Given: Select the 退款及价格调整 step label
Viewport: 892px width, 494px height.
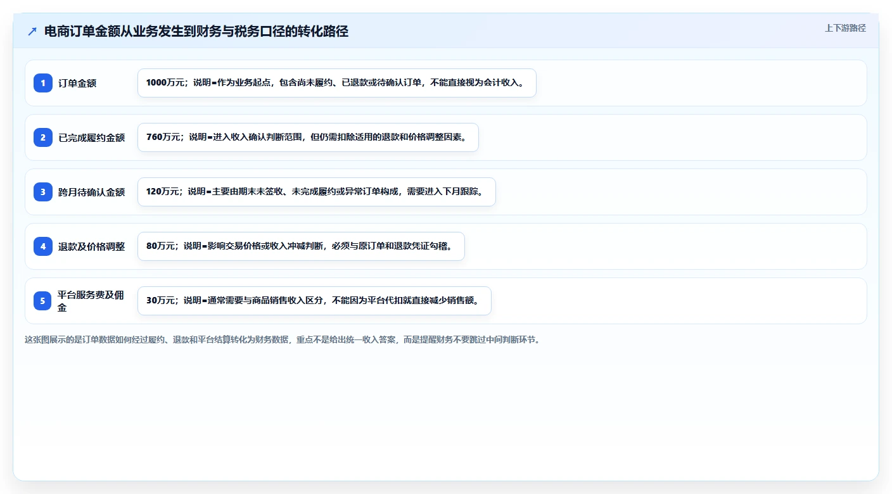Looking at the screenshot, I should [x=91, y=246].
